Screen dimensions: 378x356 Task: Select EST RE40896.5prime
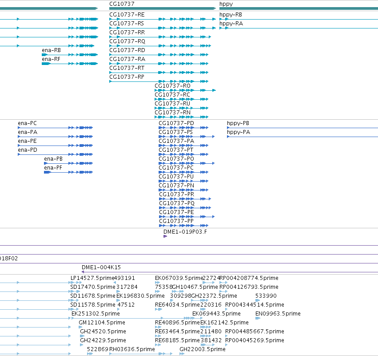click(x=177, y=323)
